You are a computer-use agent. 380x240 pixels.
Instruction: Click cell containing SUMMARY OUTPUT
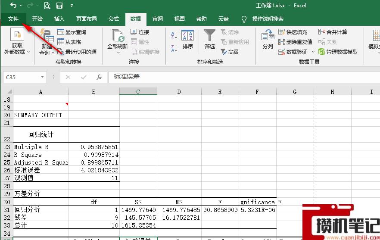tap(40, 115)
